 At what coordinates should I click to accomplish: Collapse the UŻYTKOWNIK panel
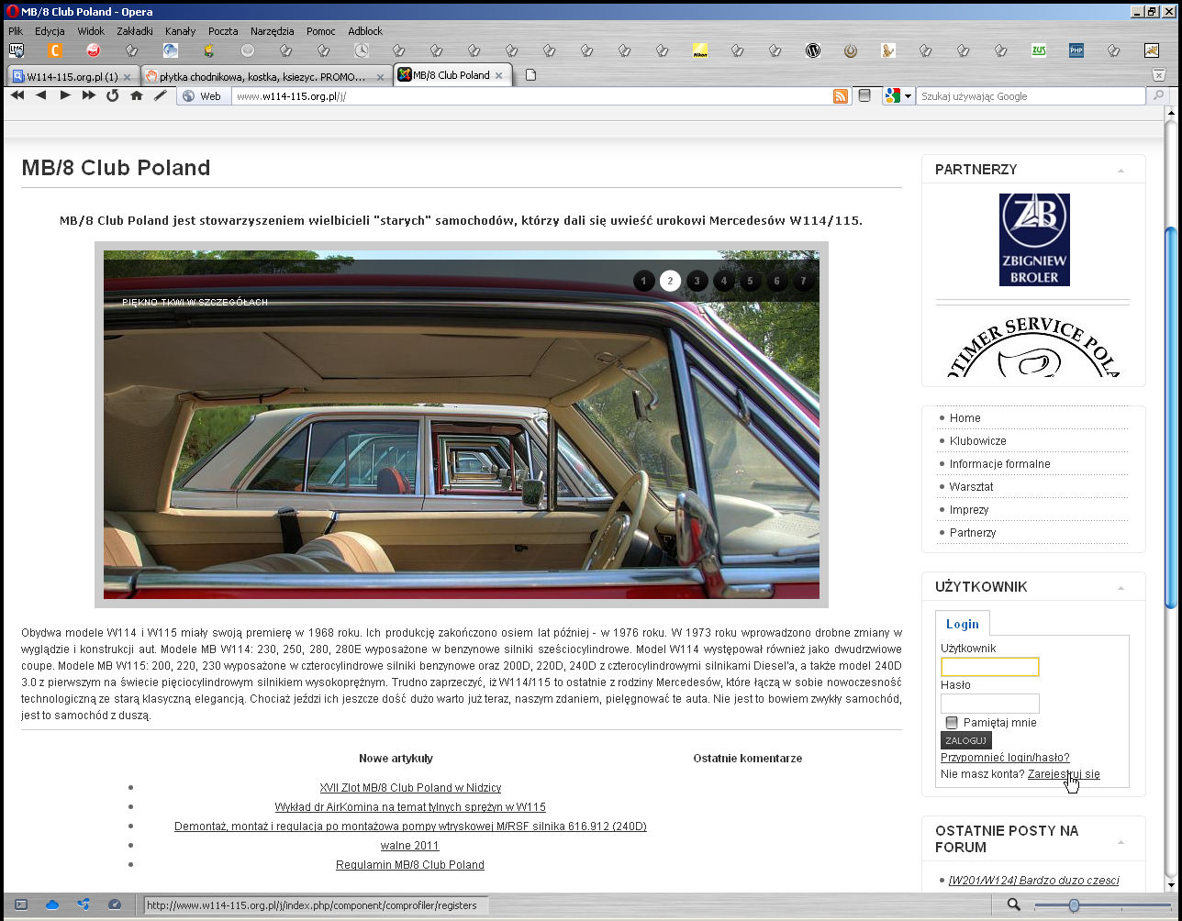point(1121,588)
